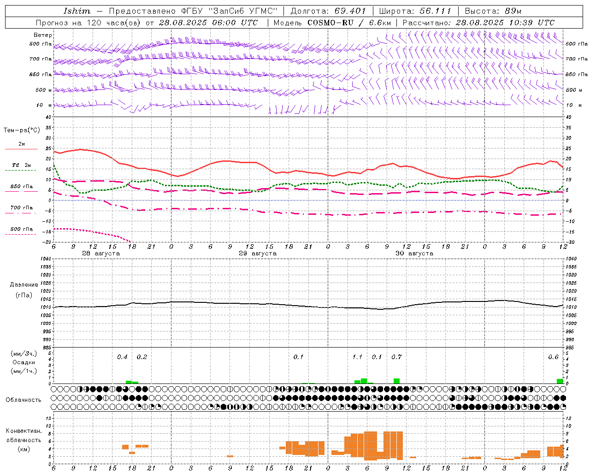The image size is (590, 472).
Task: Click the "500 м" wind level label on left
Action: tap(44, 90)
